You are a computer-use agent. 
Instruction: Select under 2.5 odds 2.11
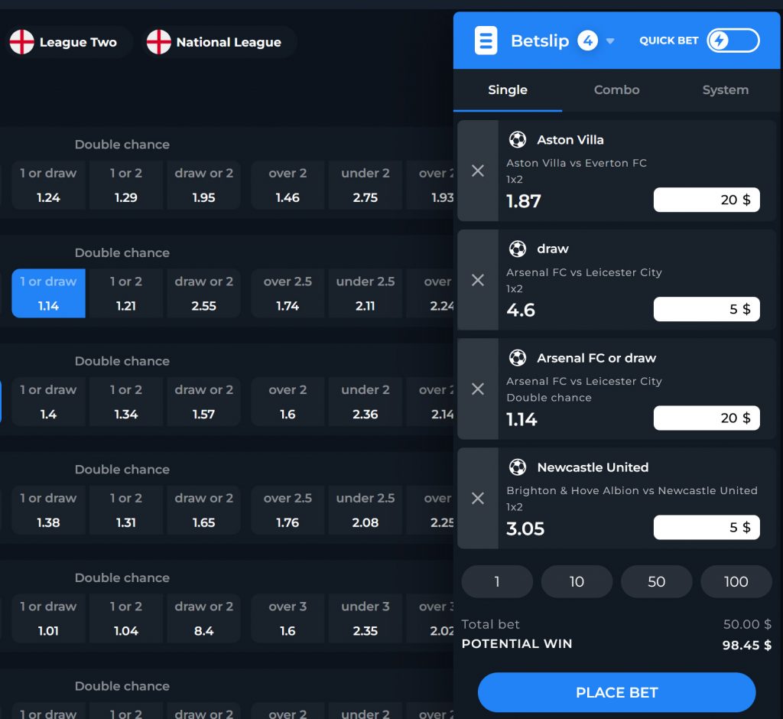pos(366,294)
